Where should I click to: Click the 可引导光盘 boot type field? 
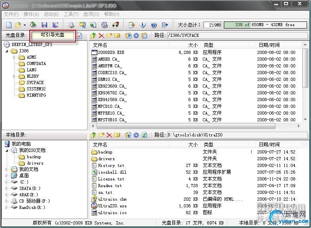(x=53, y=35)
